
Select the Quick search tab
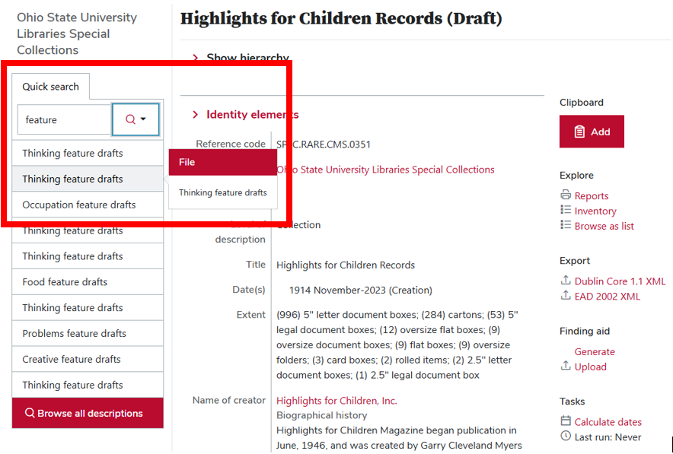51,87
